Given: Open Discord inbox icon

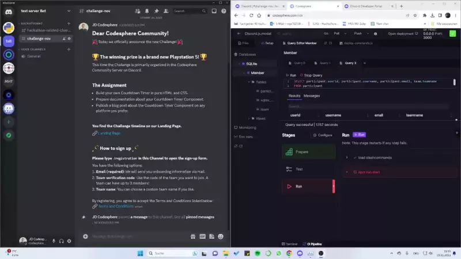Looking at the screenshot, I should point(214,11).
